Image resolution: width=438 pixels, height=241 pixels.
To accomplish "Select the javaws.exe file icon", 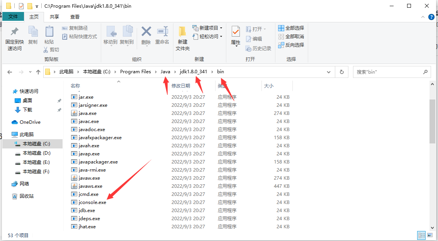I will (74, 186).
